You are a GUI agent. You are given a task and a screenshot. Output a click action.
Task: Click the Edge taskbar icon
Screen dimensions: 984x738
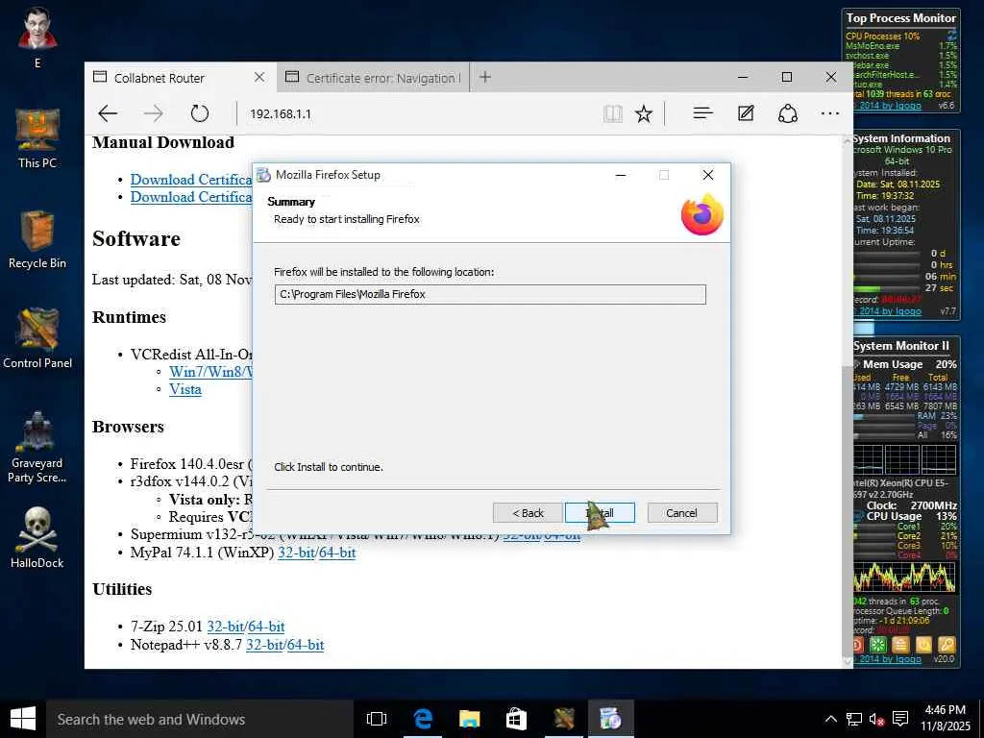423,719
